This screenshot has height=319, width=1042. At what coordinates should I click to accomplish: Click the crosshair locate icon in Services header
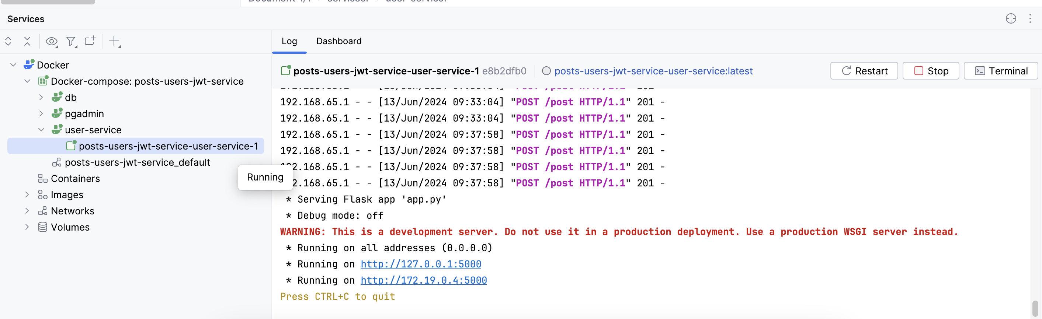(1010, 18)
